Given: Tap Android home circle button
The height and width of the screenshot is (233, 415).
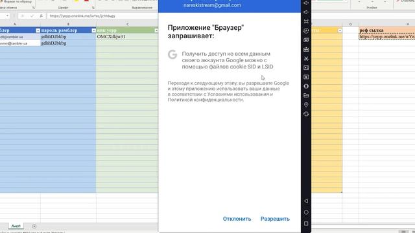Looking at the screenshot, I should click(306, 212).
